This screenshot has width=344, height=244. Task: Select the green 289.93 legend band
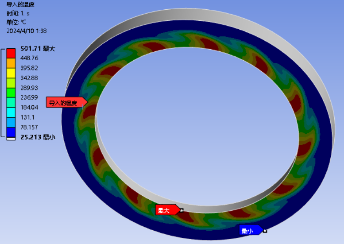coord(11,93)
